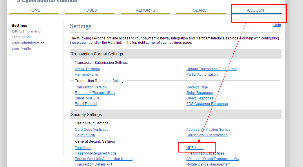Open Transaction Details API link
303x167 pixels.
click(93, 164)
